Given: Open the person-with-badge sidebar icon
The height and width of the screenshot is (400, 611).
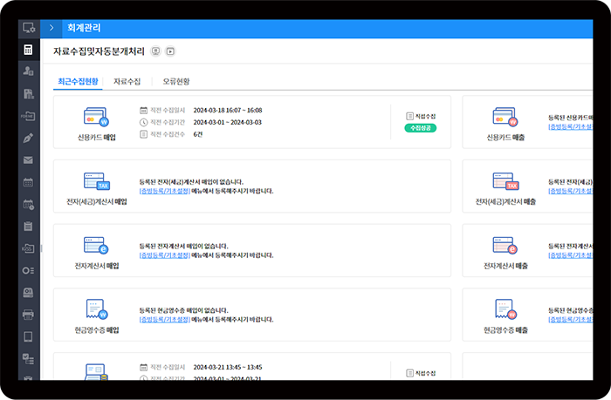Looking at the screenshot, I should click(28, 71).
